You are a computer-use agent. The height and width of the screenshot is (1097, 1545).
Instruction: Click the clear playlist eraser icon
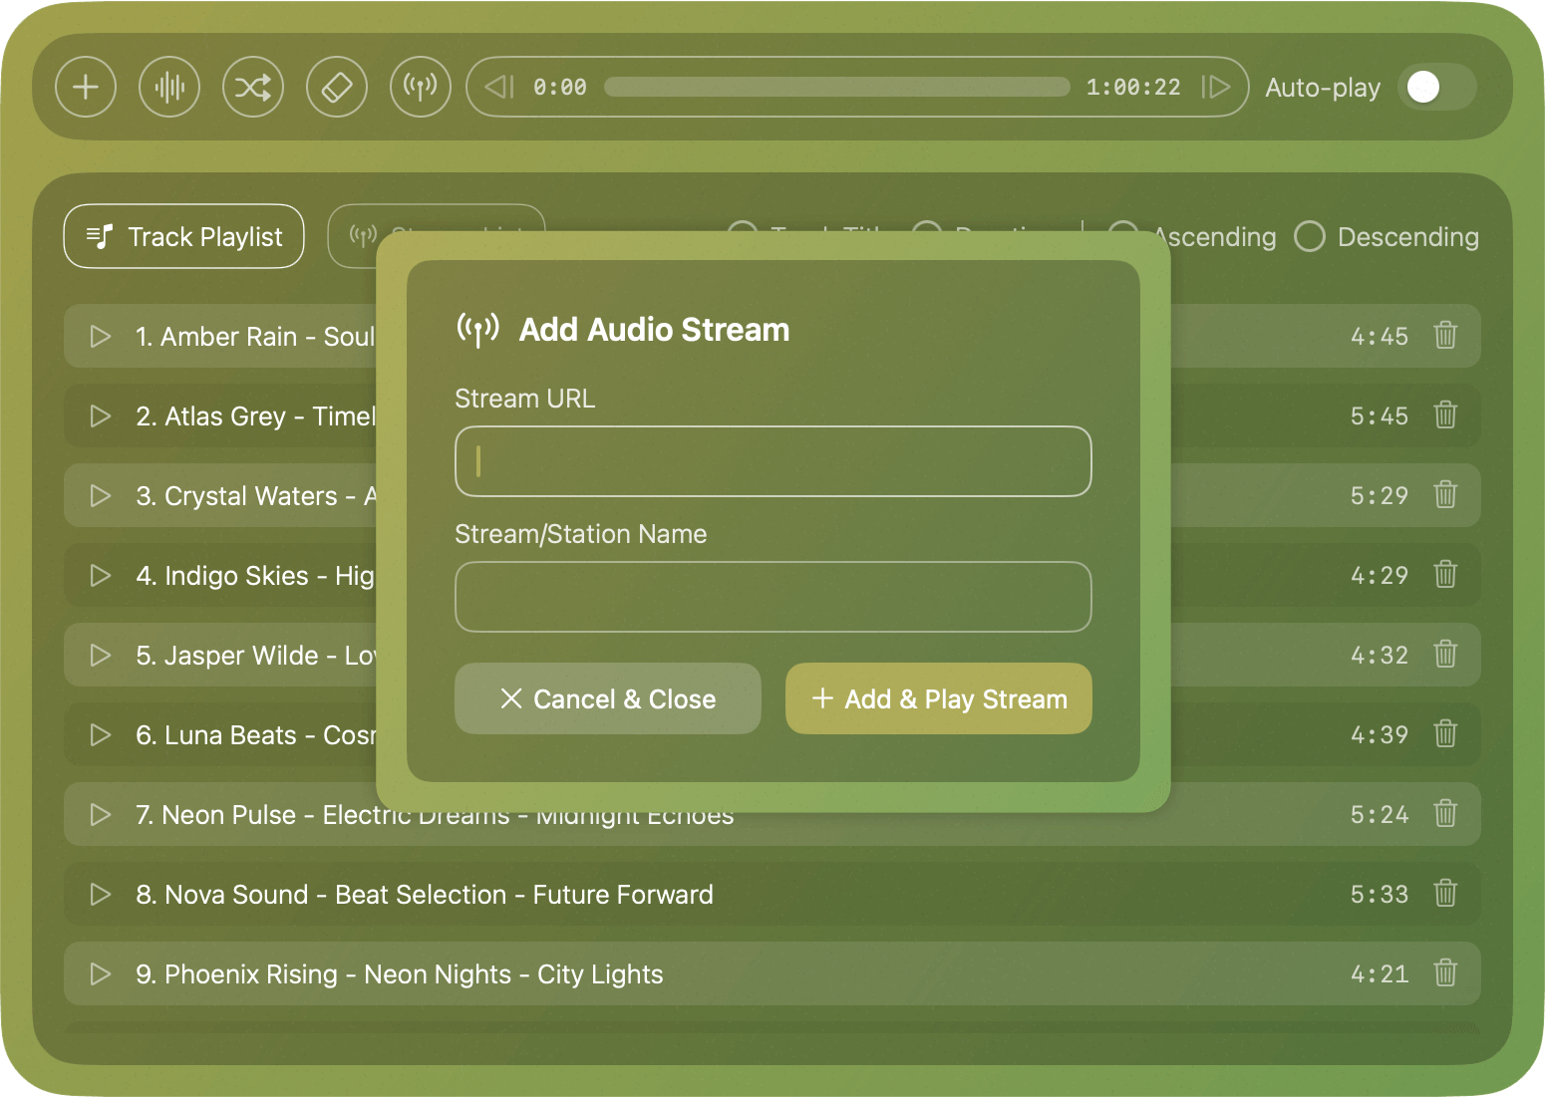pyautogui.click(x=337, y=87)
